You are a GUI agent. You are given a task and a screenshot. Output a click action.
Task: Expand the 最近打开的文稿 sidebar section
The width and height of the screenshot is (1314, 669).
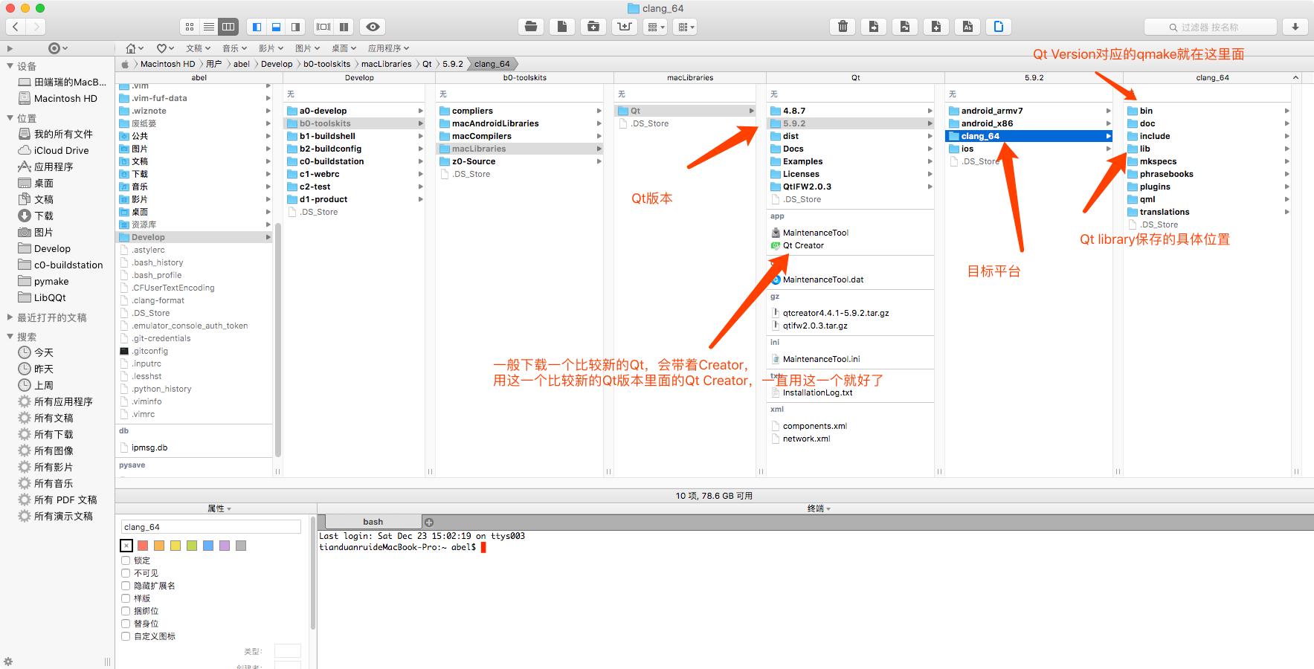pyautogui.click(x=10, y=317)
